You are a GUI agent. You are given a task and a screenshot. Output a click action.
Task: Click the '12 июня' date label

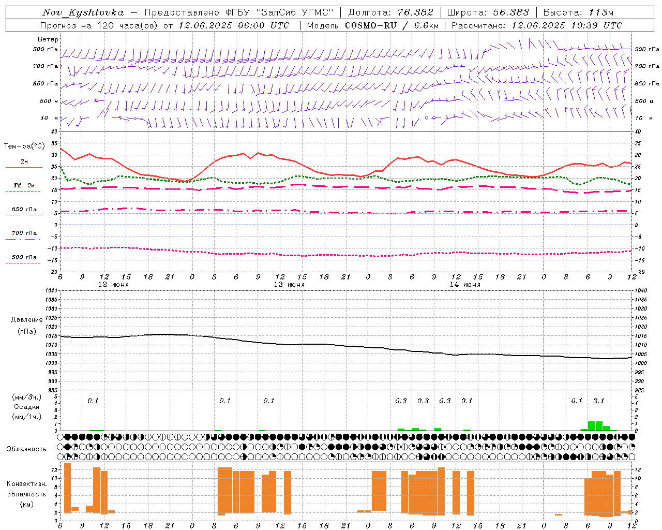113,285
